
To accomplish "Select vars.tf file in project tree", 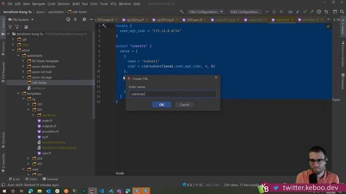I will [x=46, y=153].
